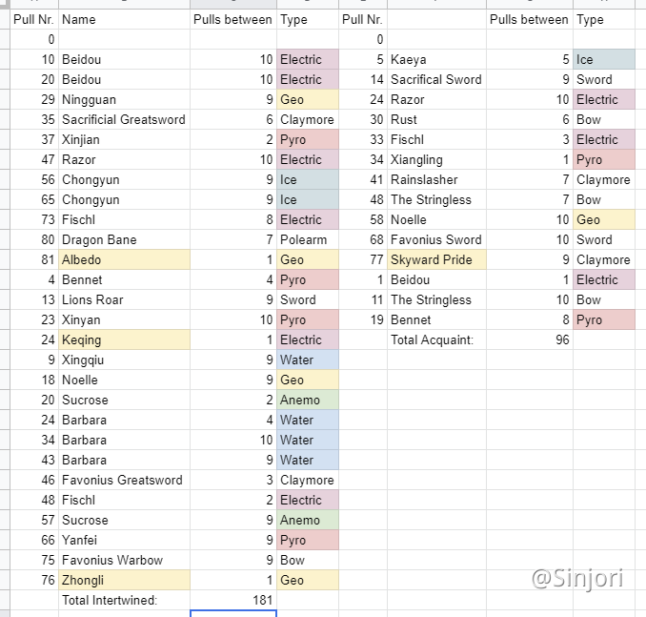Click the Sucrose Anemo cell at pull 57
Viewport: 646px width, 617px height.
pos(308,520)
